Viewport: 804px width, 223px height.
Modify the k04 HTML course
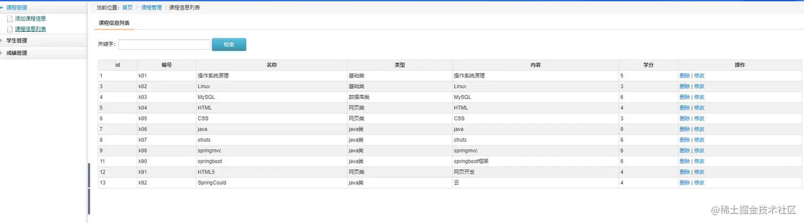tap(699, 108)
